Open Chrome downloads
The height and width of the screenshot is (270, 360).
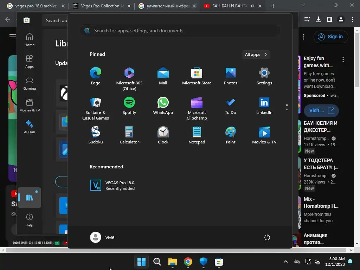coord(319,20)
